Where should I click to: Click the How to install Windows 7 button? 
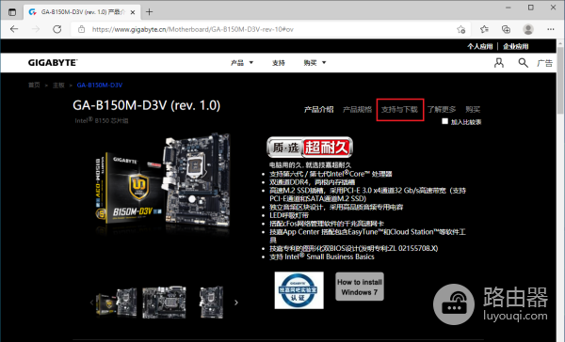tap(360, 287)
